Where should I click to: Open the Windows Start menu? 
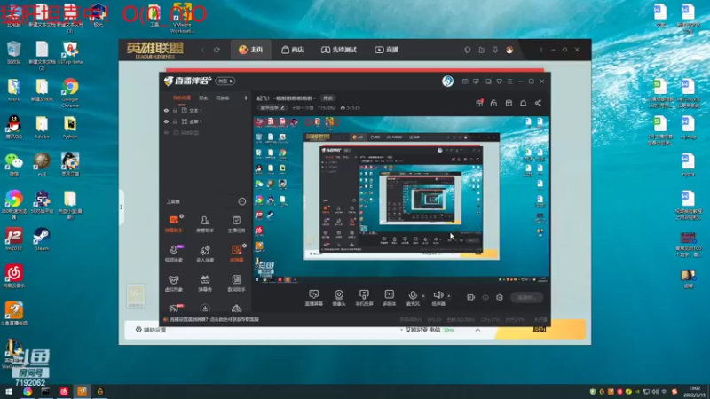pyautogui.click(x=9, y=392)
